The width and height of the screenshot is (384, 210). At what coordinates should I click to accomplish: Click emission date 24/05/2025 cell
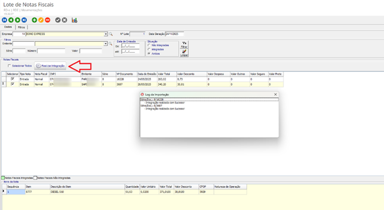click(x=147, y=79)
